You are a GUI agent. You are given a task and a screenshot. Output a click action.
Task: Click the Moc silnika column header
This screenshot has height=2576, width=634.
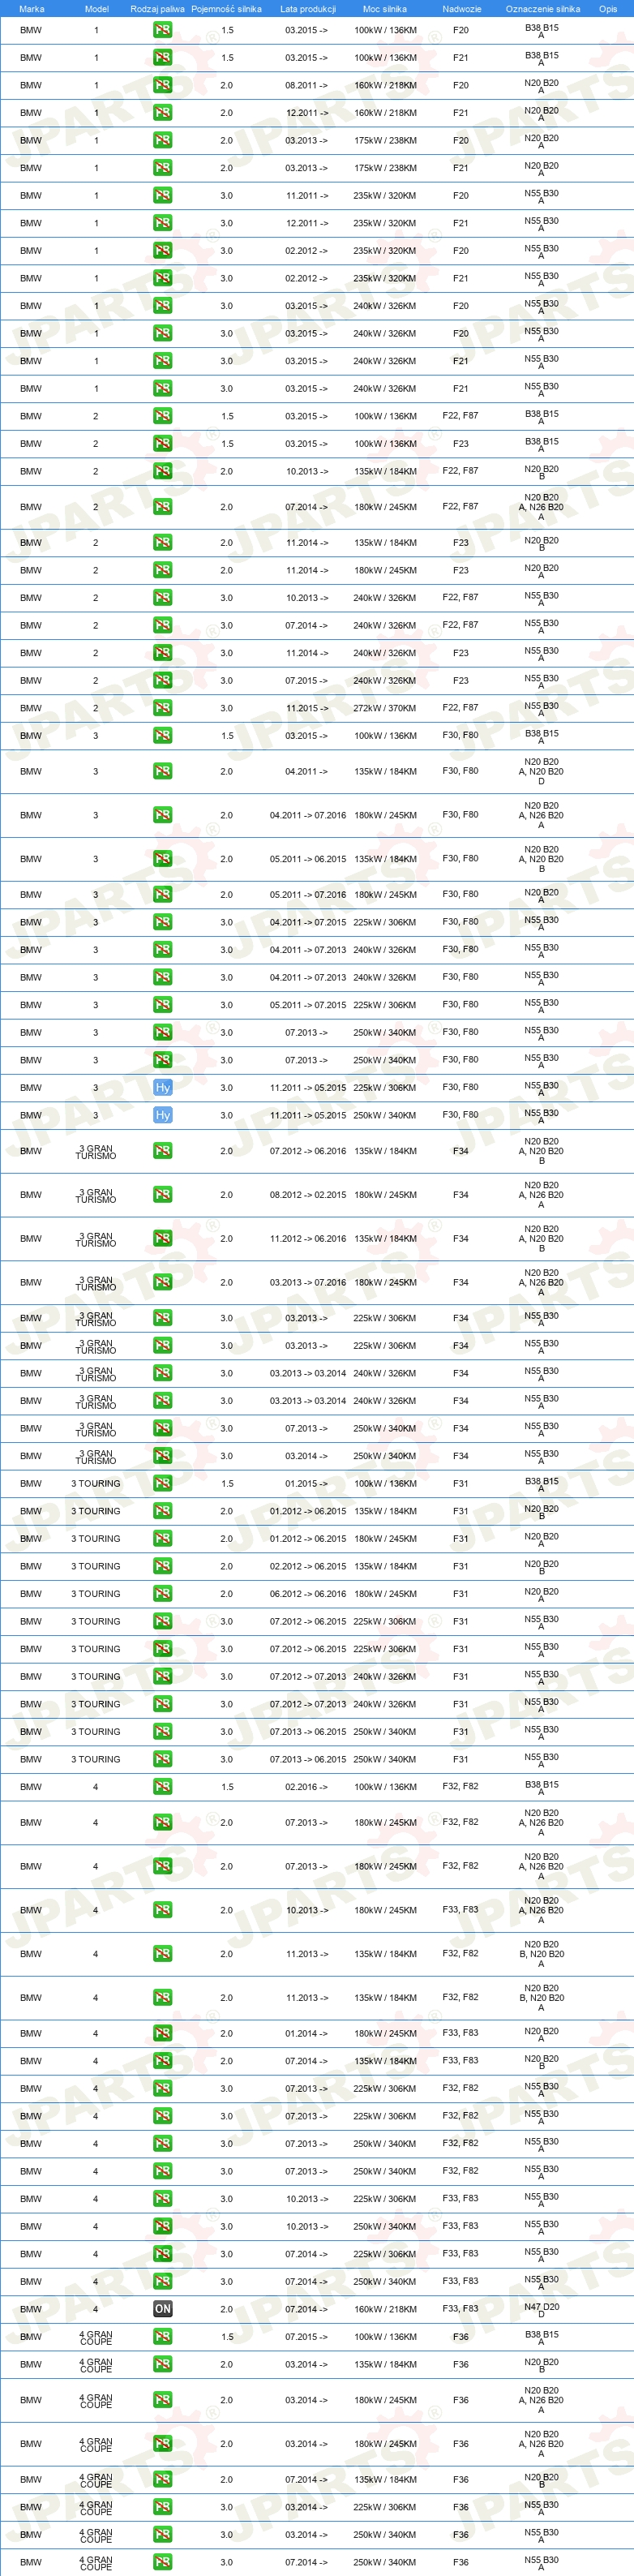point(385,9)
